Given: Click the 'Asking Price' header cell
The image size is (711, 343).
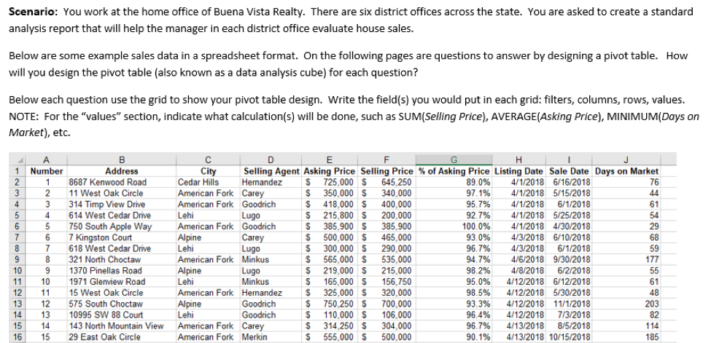Looking at the screenshot, I should (x=330, y=171).
